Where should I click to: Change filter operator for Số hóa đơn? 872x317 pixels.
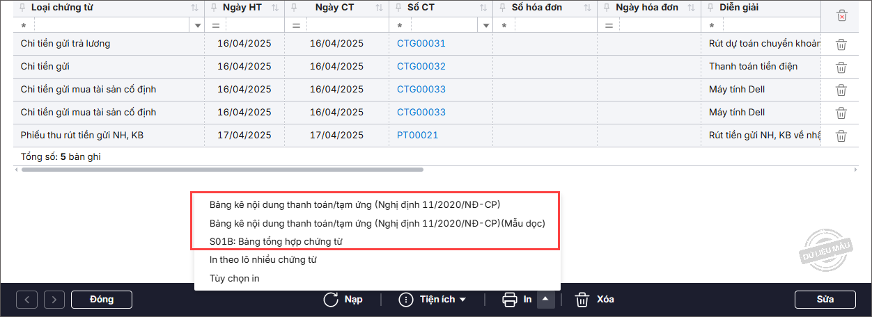504,26
